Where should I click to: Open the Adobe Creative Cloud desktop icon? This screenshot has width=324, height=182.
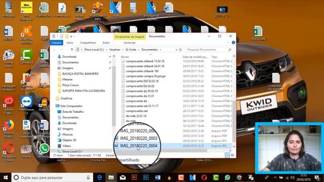tap(9, 105)
